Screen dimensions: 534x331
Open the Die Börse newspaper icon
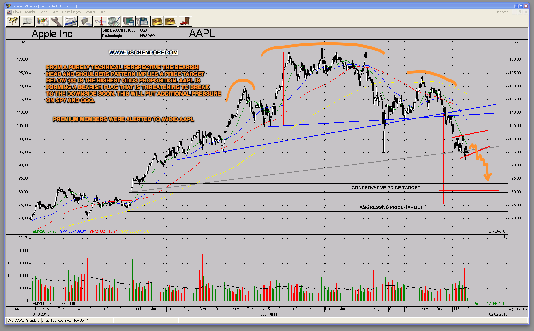click(x=71, y=21)
